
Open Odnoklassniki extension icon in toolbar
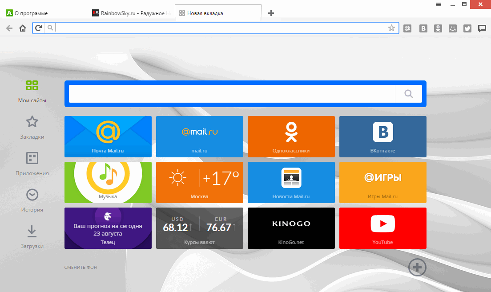(x=438, y=28)
